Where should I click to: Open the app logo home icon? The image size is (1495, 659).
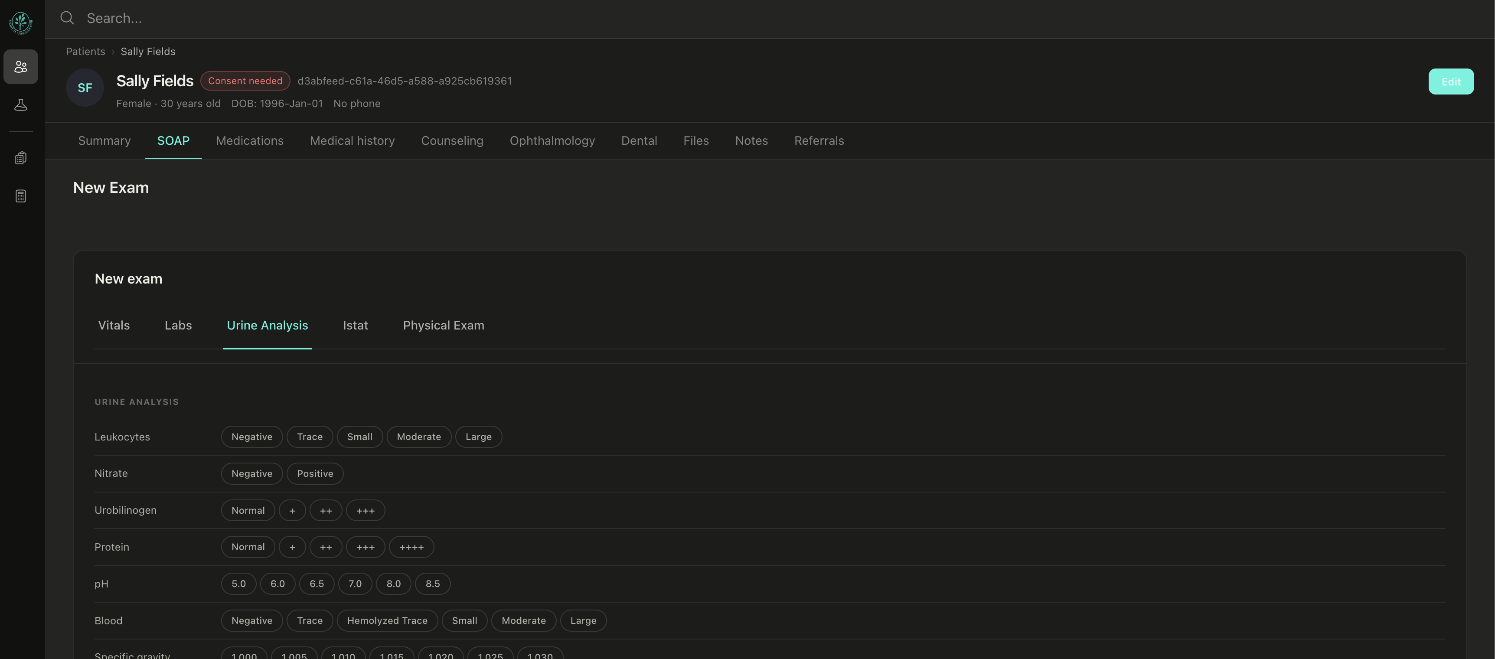pos(21,23)
